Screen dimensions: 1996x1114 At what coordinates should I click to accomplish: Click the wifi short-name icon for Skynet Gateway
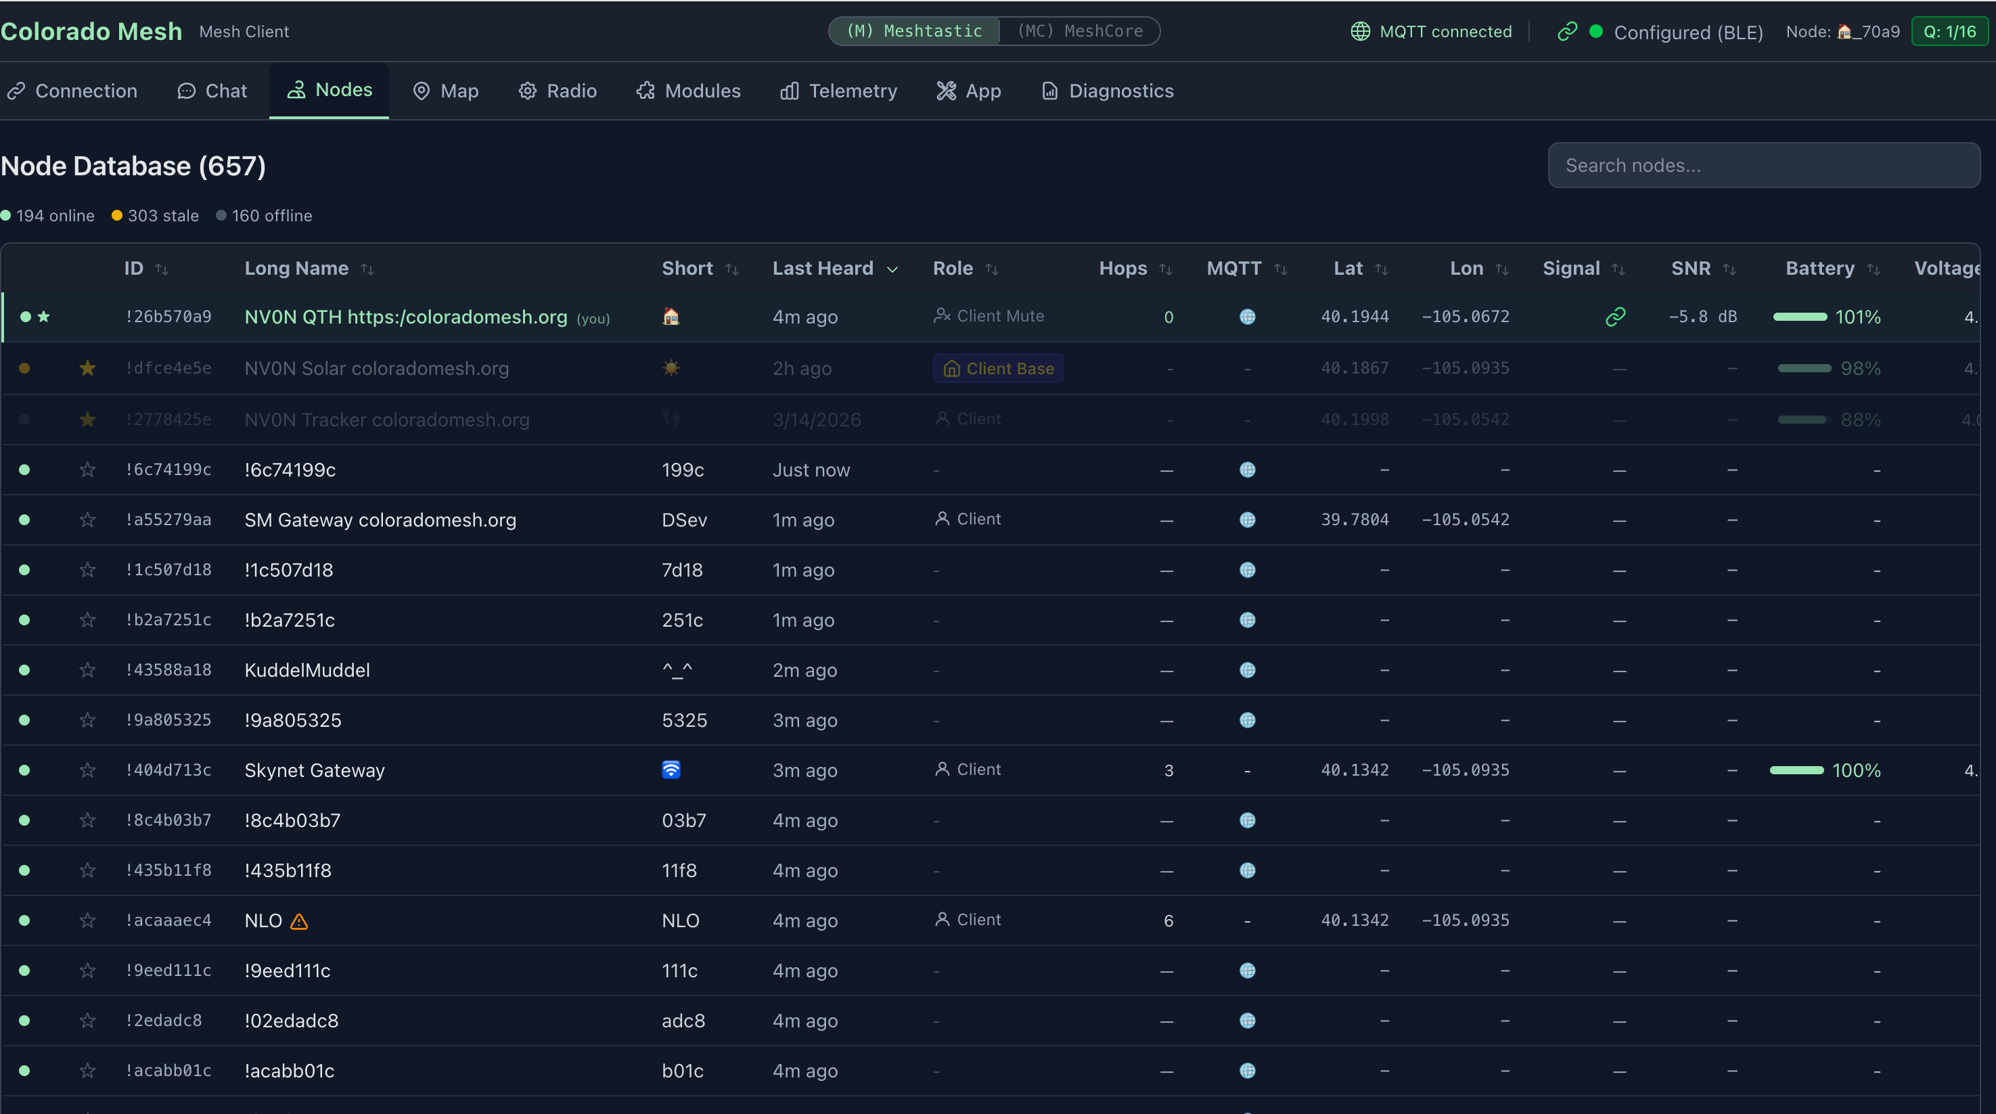click(x=671, y=770)
